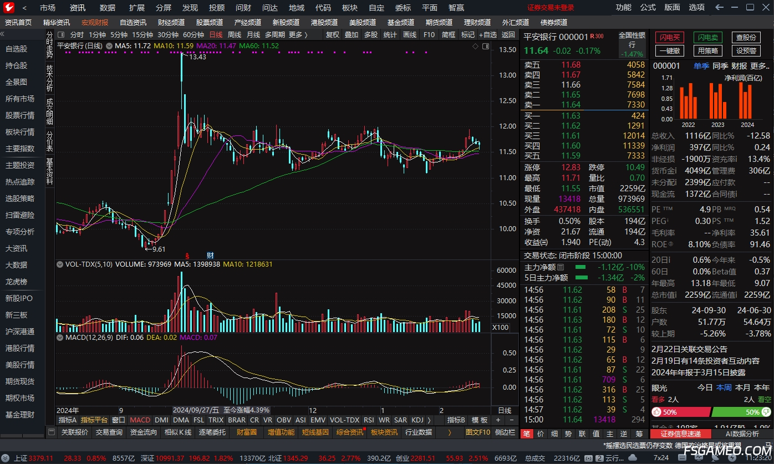Open the 市场 menu
Image resolution: width=774 pixels, height=464 pixels.
click(x=48, y=8)
